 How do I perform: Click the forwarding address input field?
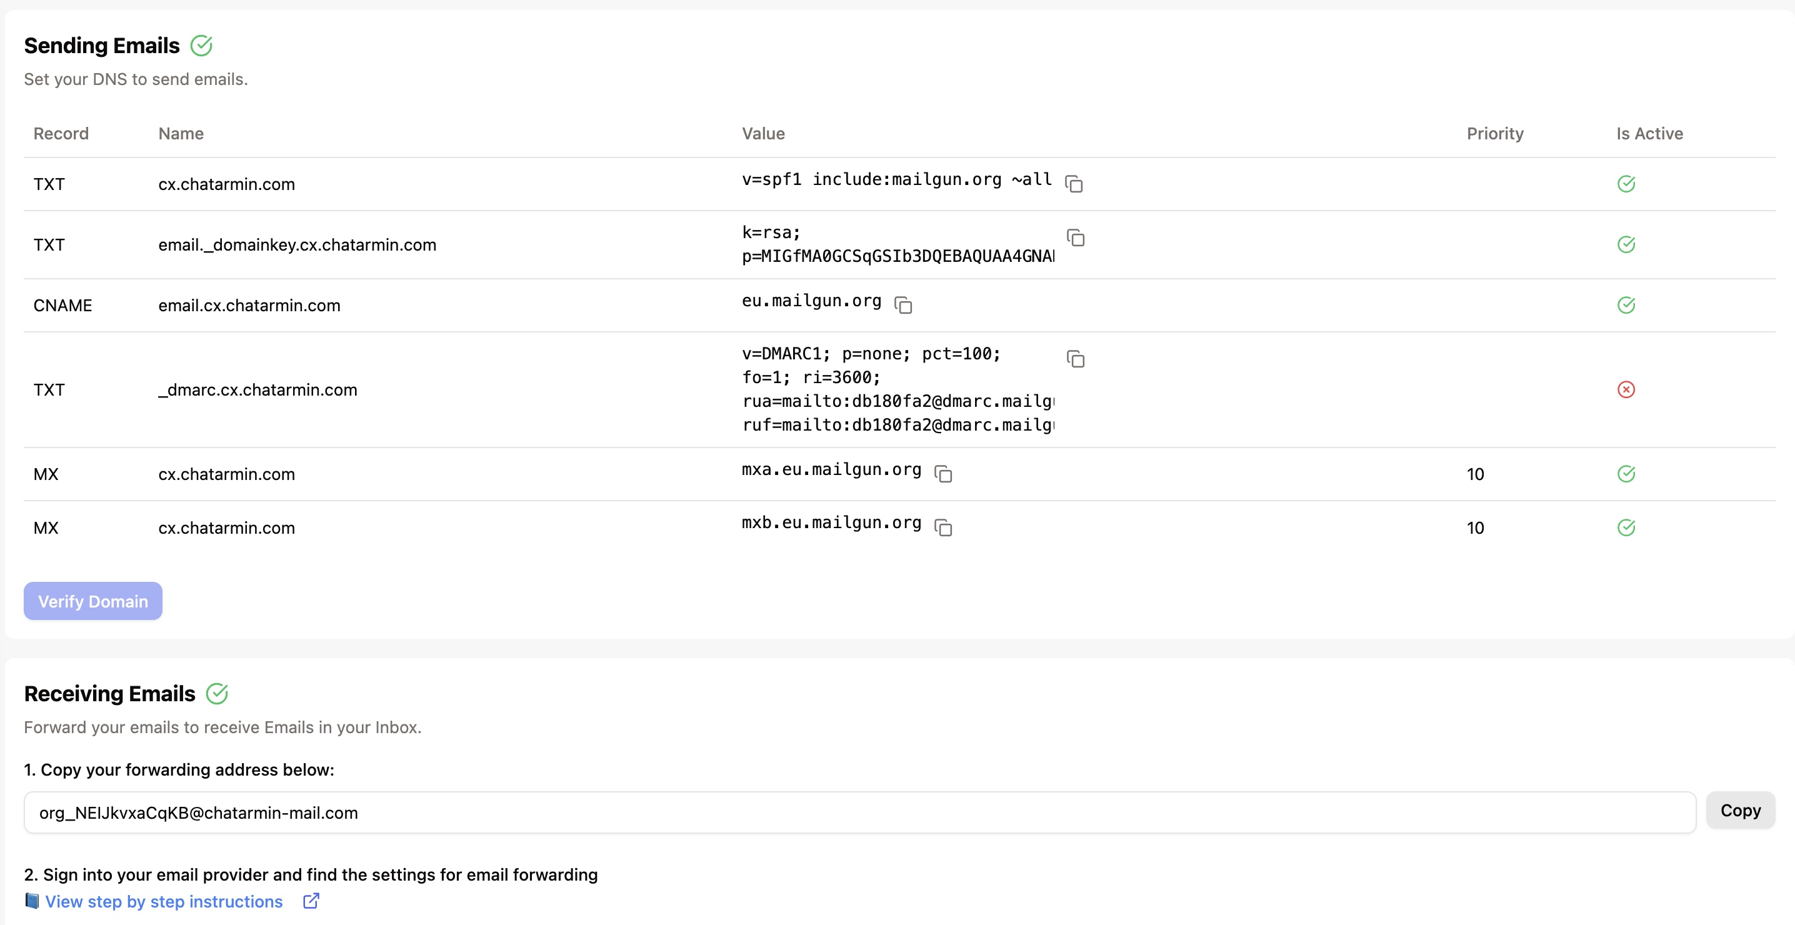point(859,812)
